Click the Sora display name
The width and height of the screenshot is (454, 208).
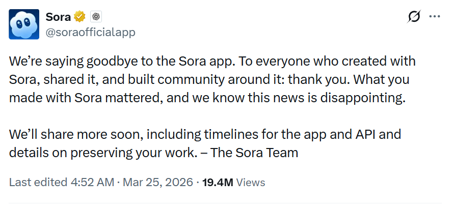click(x=58, y=17)
